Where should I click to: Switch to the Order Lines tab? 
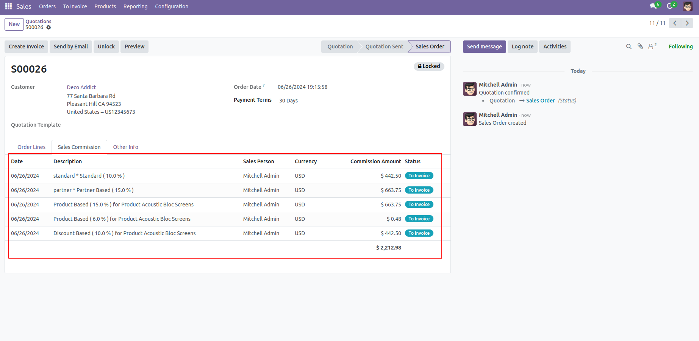click(x=31, y=147)
